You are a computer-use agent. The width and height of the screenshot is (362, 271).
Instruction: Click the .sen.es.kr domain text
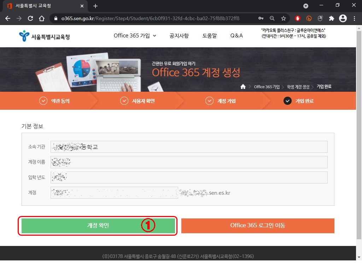pos(219,193)
